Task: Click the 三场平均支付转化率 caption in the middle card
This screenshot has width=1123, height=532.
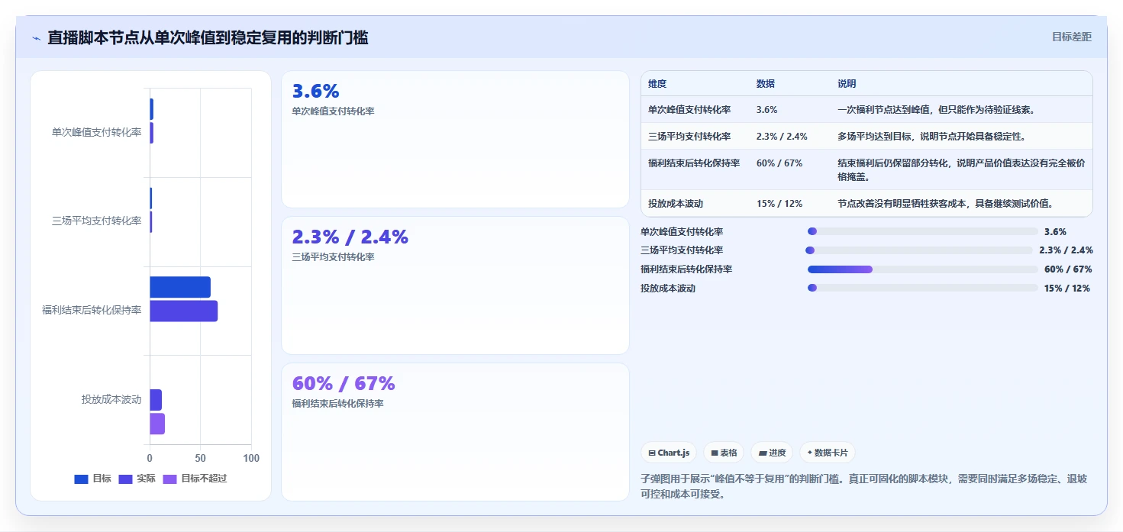Action: (333, 257)
